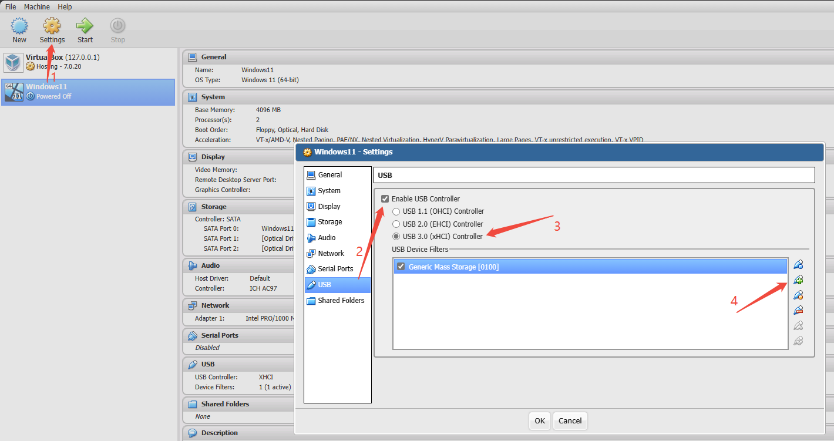834x441 pixels.
Task: Click the 'Windows 11 (64-bit)' OS type value
Action: pyautogui.click(x=270, y=80)
